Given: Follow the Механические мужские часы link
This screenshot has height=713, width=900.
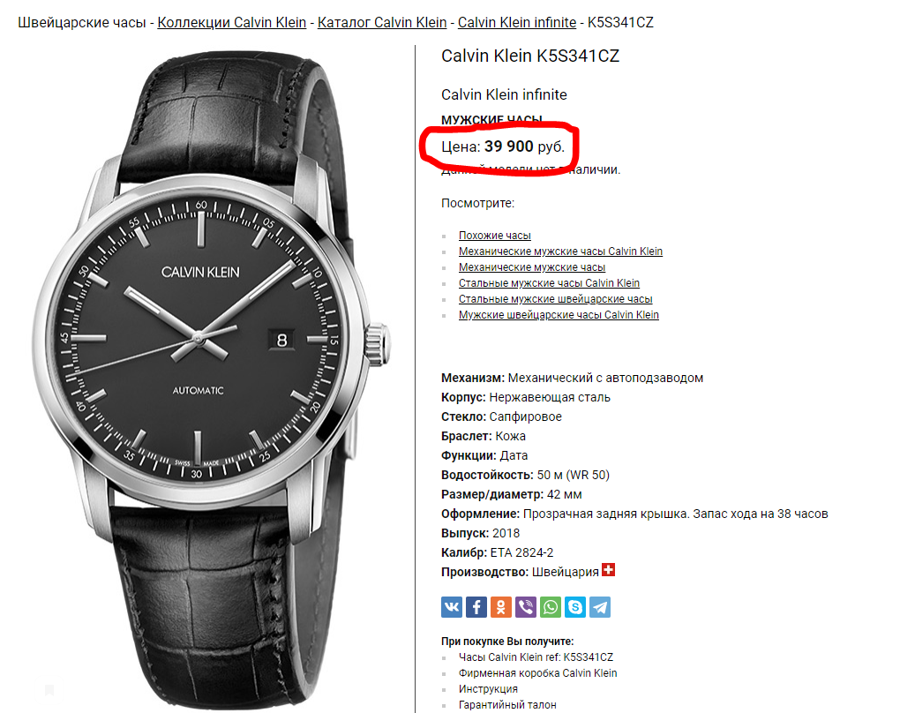Looking at the screenshot, I should coord(532,267).
